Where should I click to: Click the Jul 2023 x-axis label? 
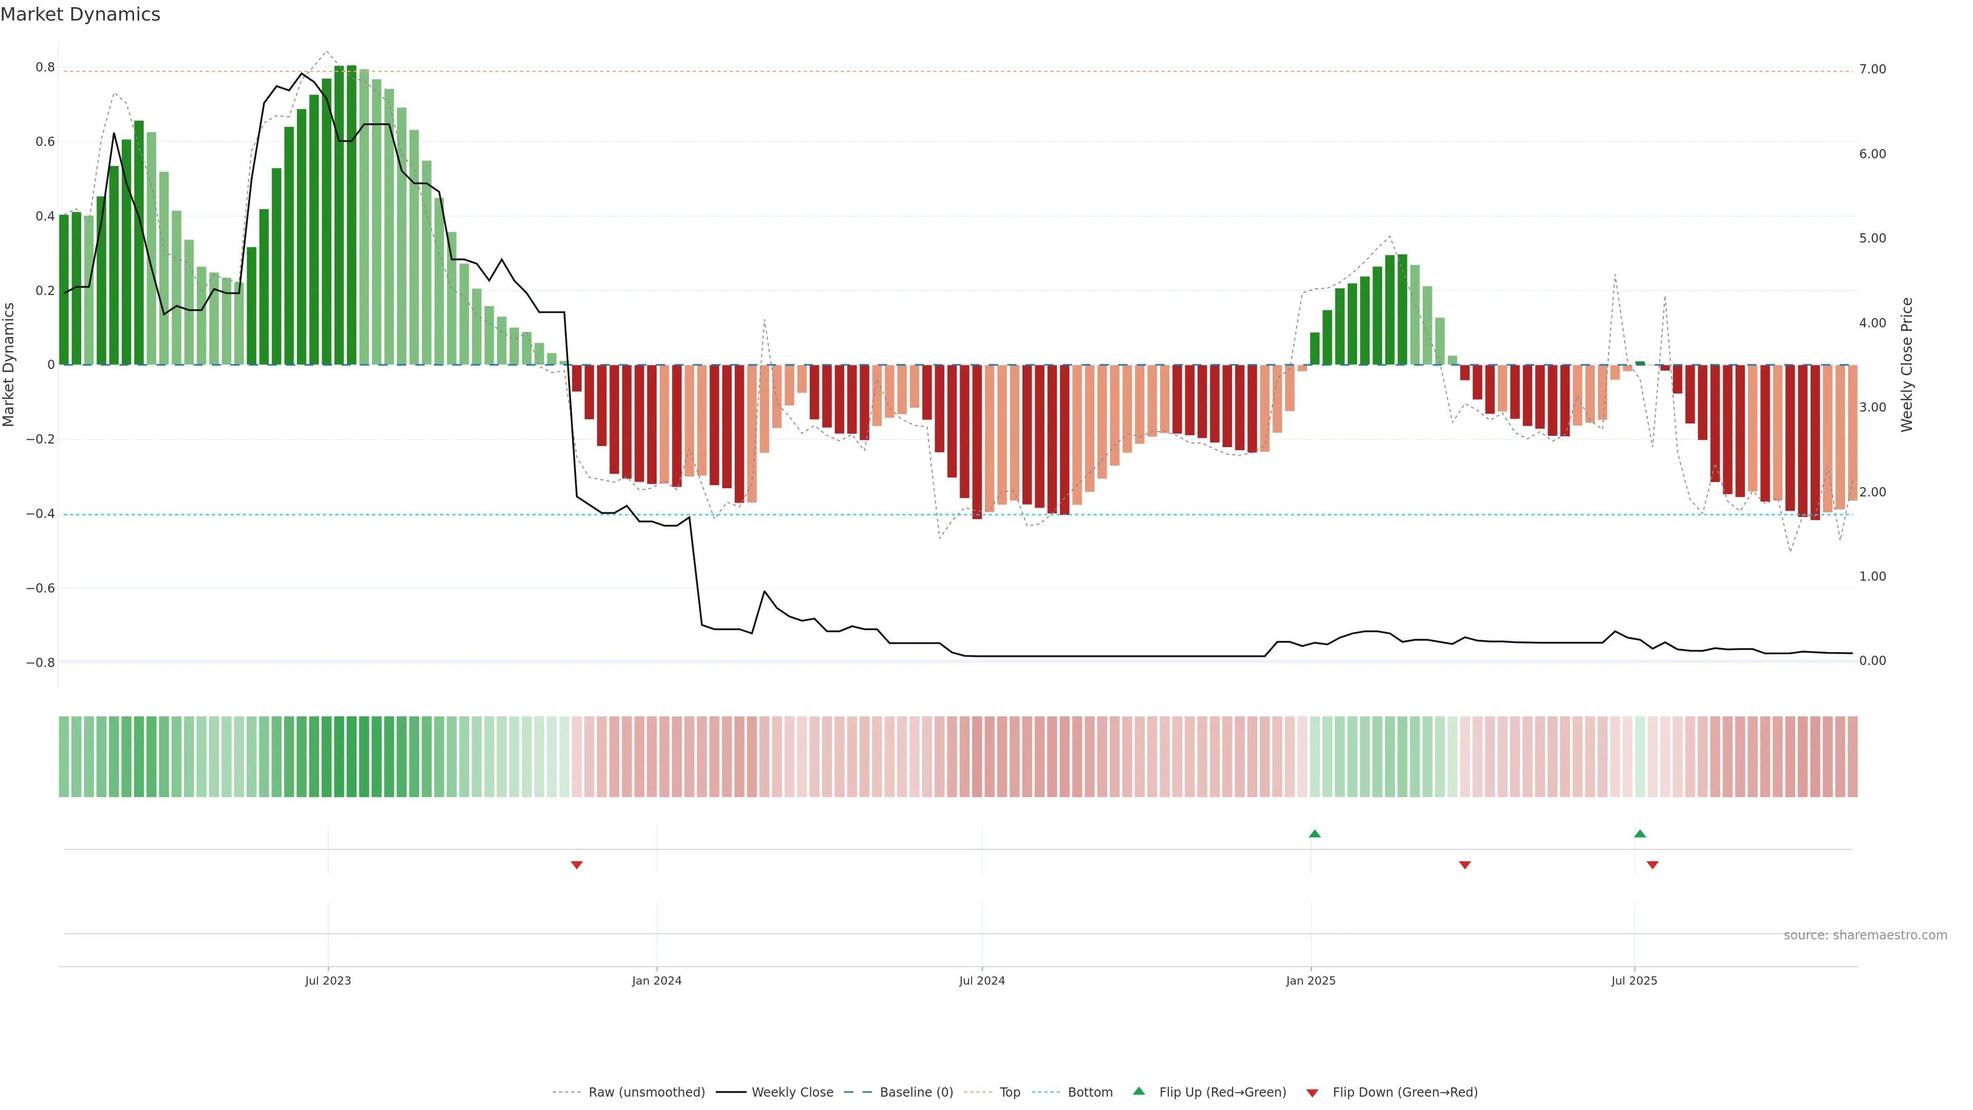coord(328,980)
